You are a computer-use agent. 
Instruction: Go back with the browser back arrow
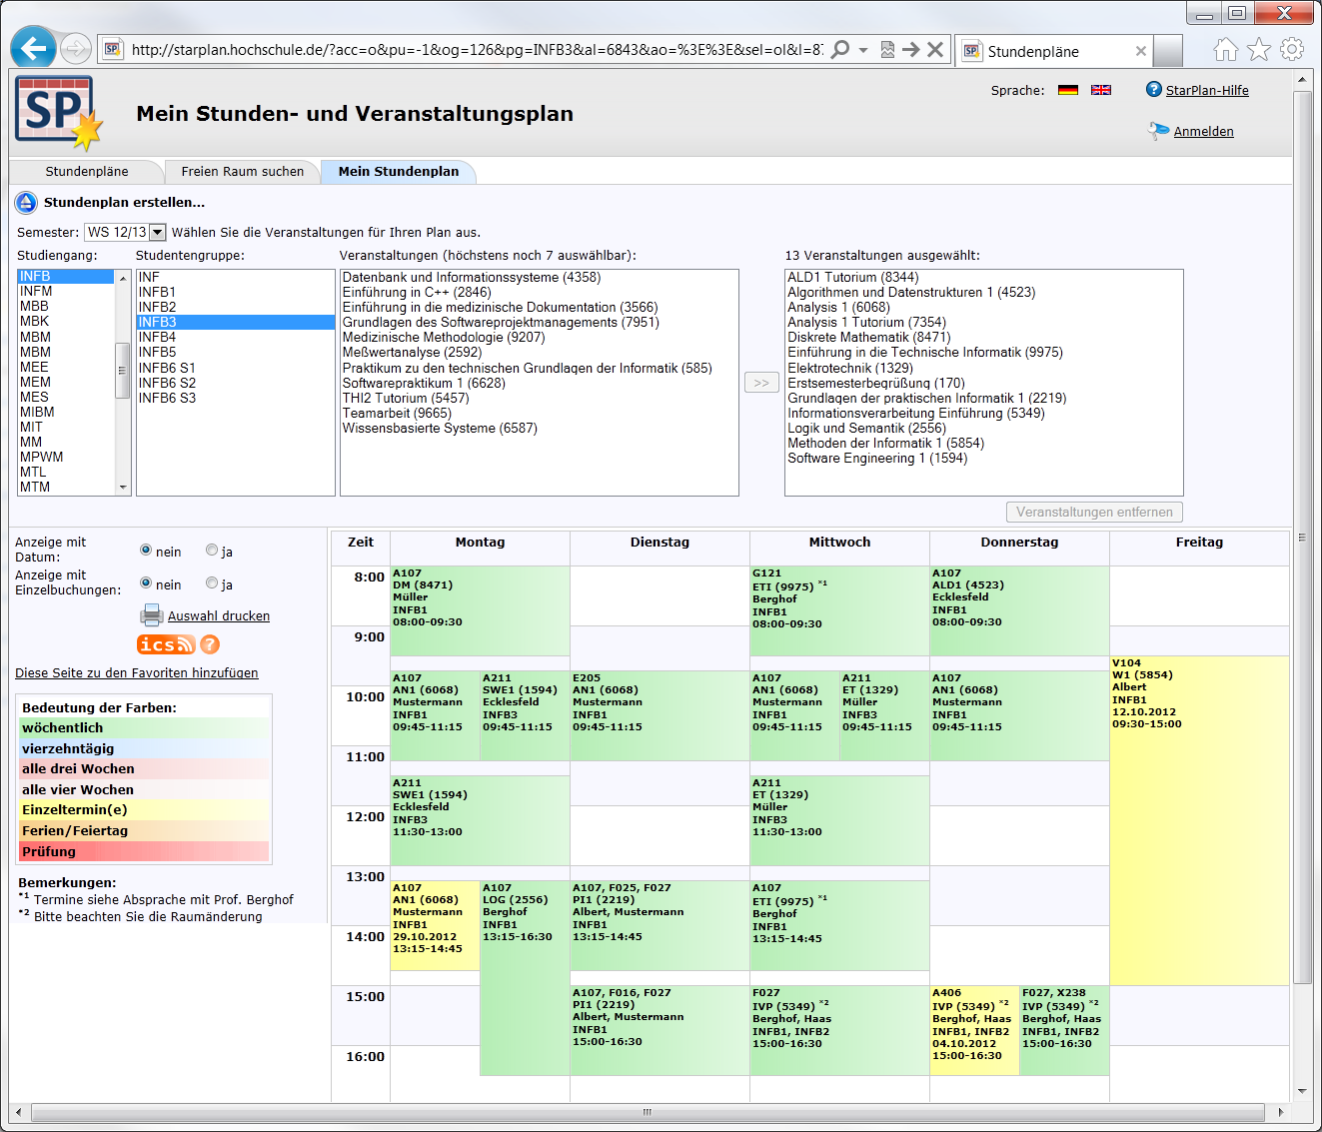tap(33, 48)
